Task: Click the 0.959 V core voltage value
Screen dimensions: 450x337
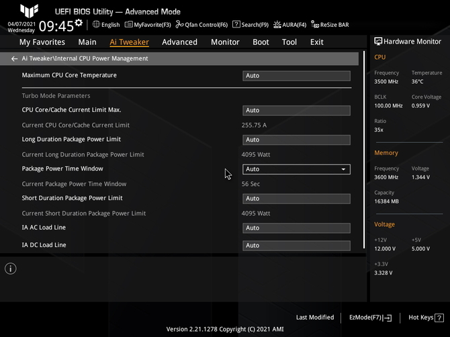Action: pos(420,106)
